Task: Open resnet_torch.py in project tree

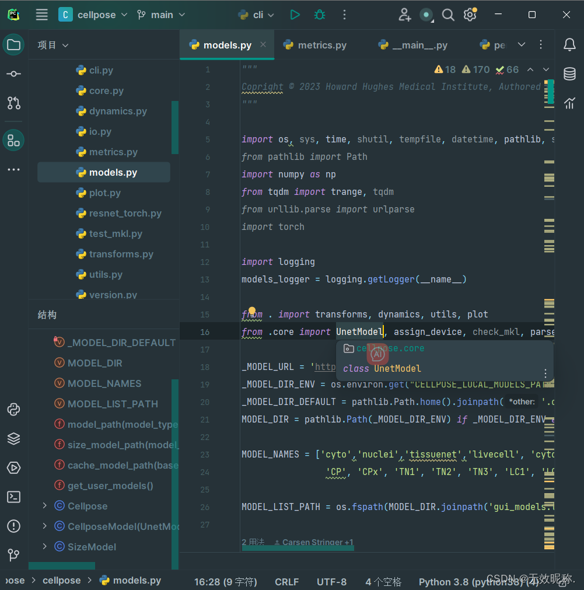Action: click(x=125, y=214)
